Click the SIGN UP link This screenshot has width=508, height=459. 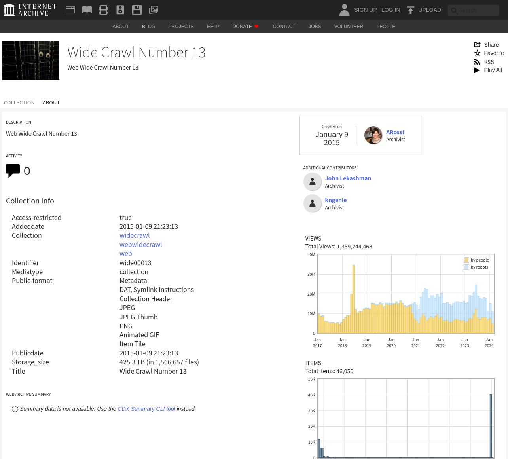(x=365, y=10)
